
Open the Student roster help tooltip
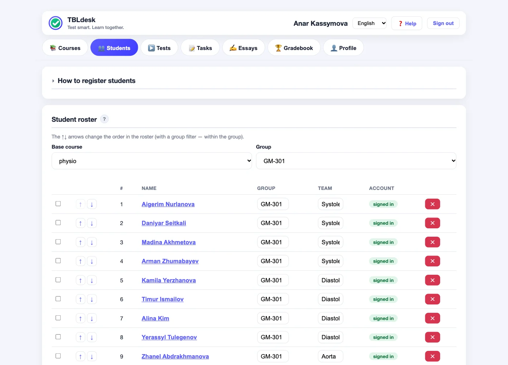(105, 119)
